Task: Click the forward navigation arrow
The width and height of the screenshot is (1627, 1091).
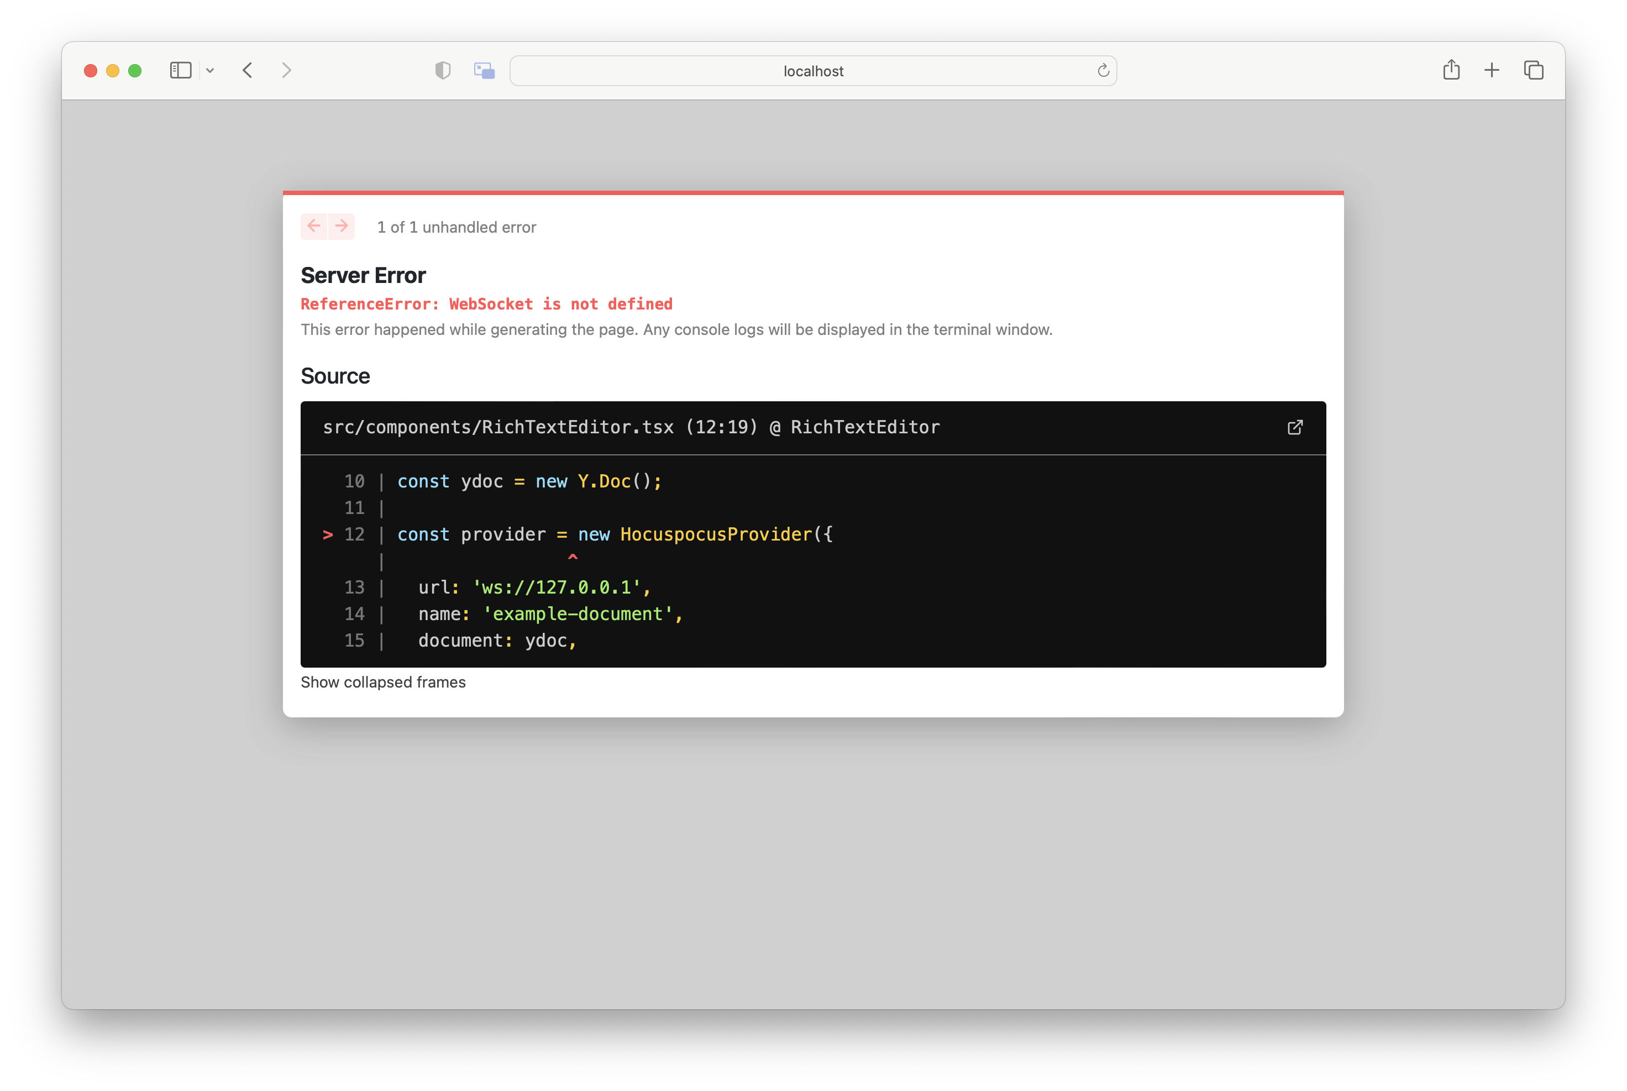Action: click(287, 70)
